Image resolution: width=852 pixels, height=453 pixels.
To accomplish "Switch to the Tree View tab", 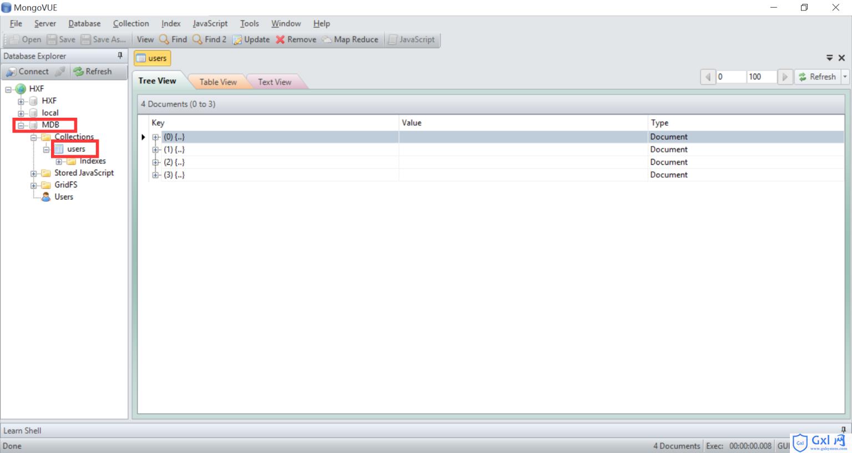I will 158,81.
